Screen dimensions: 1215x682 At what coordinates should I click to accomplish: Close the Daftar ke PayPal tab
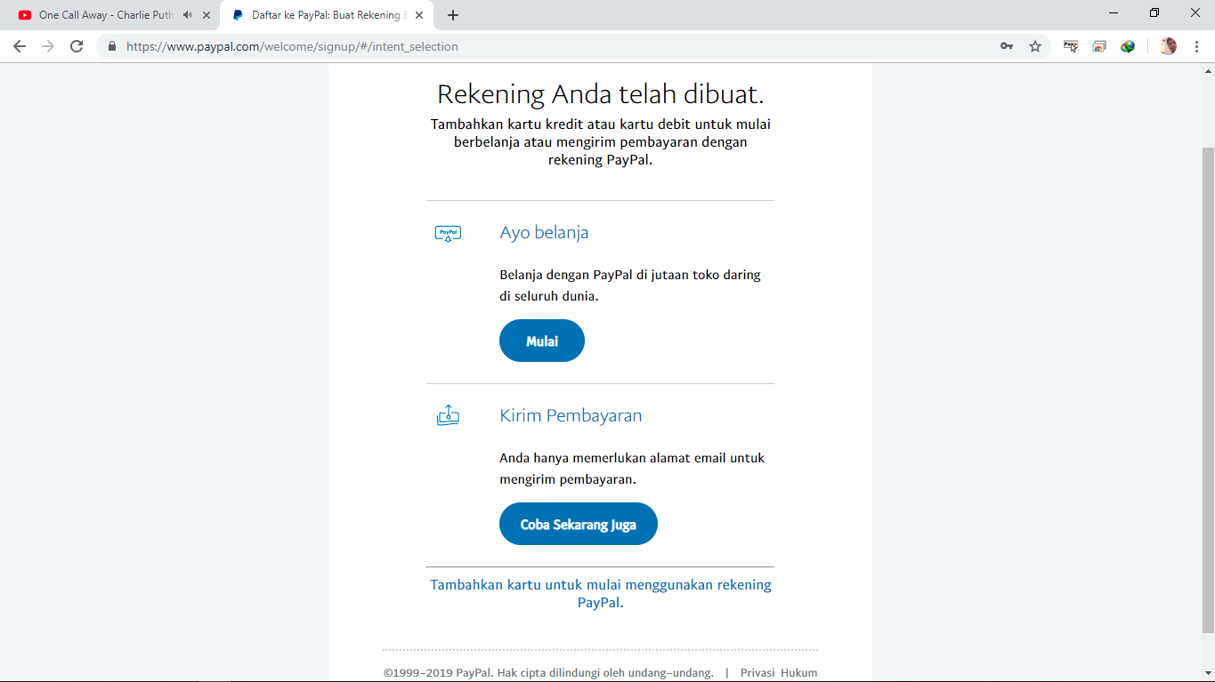click(x=419, y=15)
